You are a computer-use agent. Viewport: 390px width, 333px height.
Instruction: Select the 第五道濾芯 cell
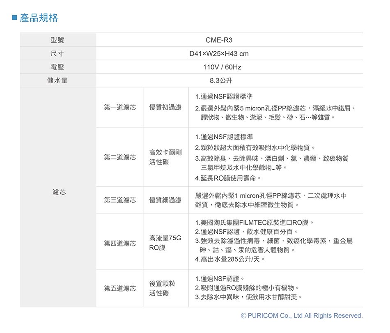point(119,288)
